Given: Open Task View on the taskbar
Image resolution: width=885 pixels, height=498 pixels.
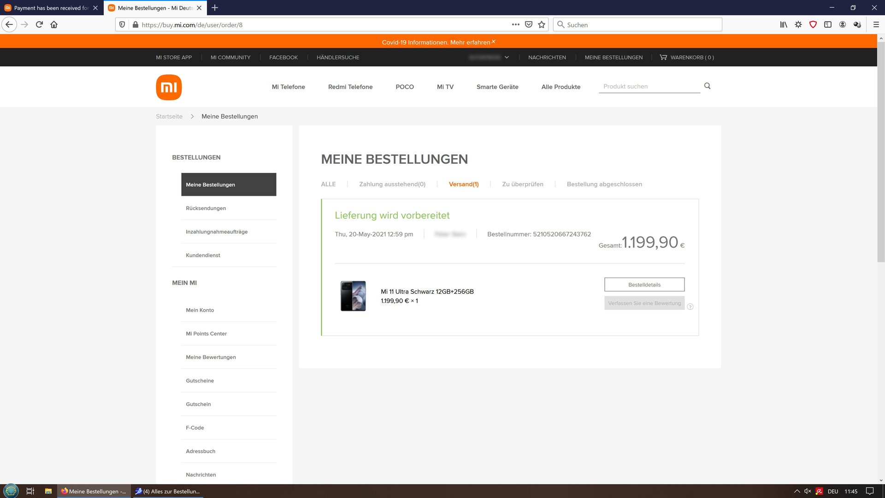Looking at the screenshot, I should (x=30, y=491).
